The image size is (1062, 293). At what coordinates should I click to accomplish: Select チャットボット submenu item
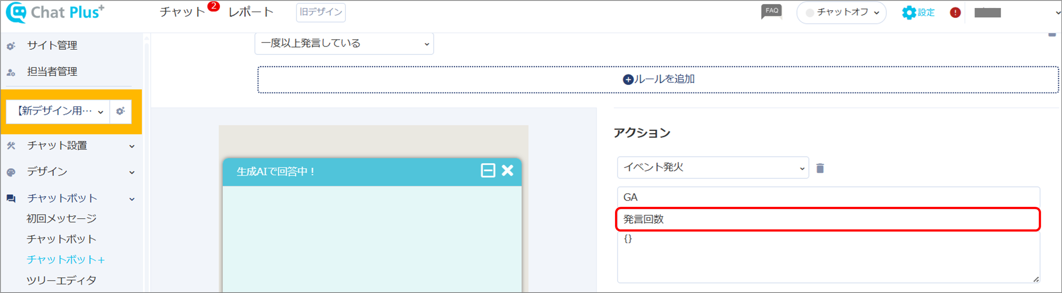pos(62,239)
